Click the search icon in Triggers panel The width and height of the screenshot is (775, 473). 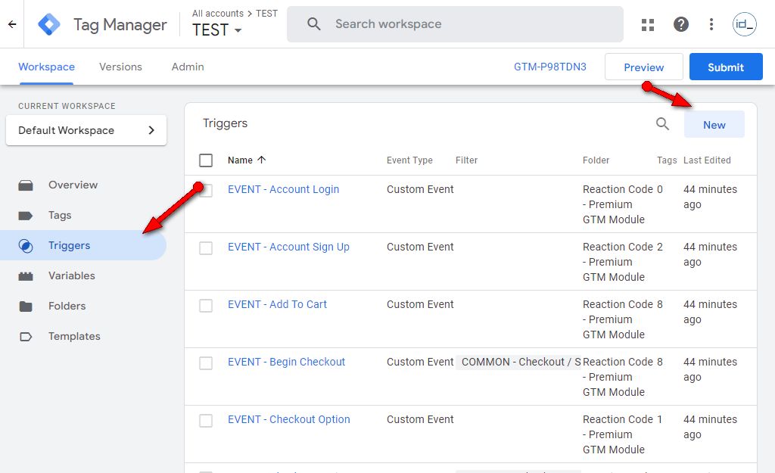663,124
